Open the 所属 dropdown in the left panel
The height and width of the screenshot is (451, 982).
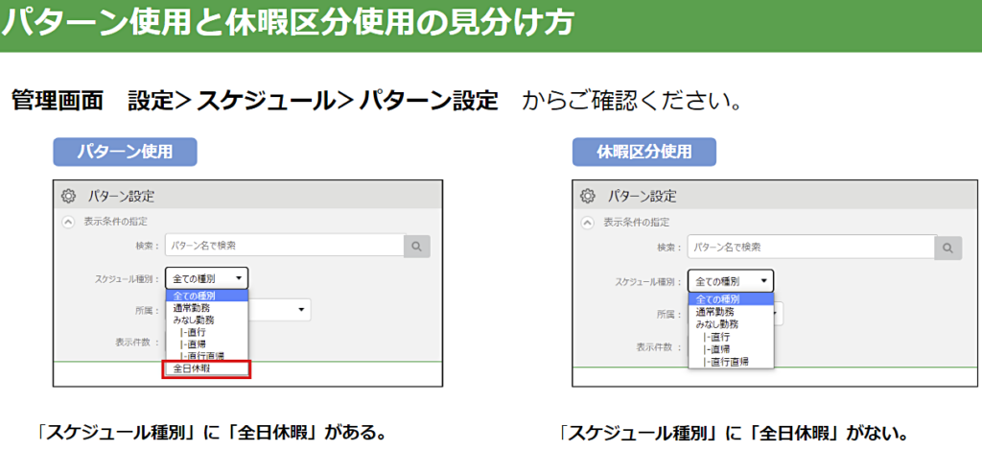(278, 310)
